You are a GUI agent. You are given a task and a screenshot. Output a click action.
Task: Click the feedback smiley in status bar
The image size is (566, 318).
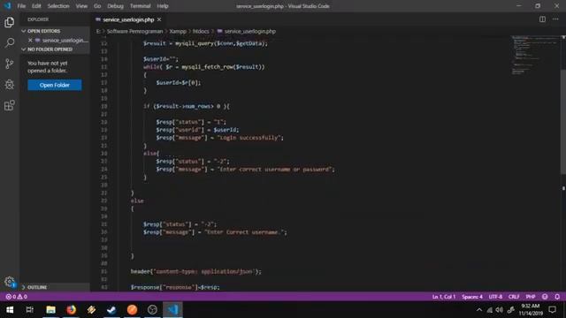tap(545, 297)
